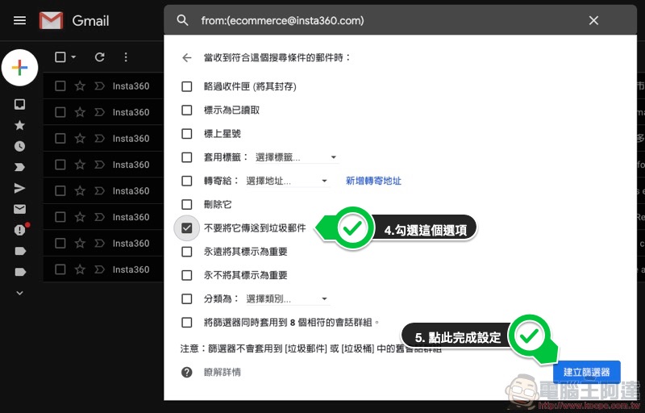
Task: Click 新增轉寄地址 link
Action: click(x=373, y=181)
